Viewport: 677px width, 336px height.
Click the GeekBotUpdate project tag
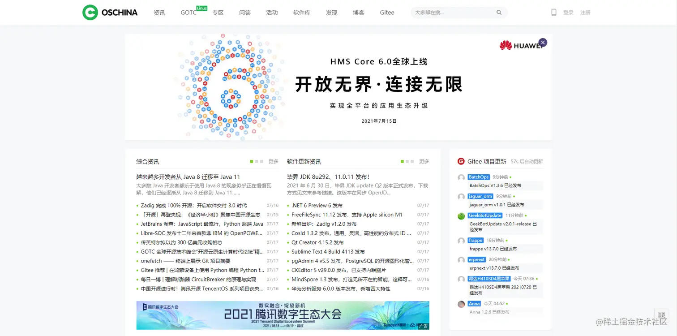pos(485,215)
